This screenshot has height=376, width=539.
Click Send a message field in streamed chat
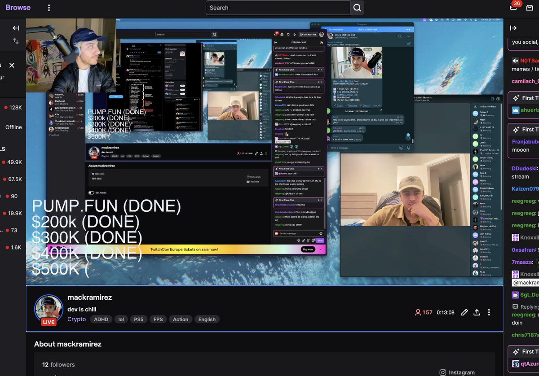299,233
